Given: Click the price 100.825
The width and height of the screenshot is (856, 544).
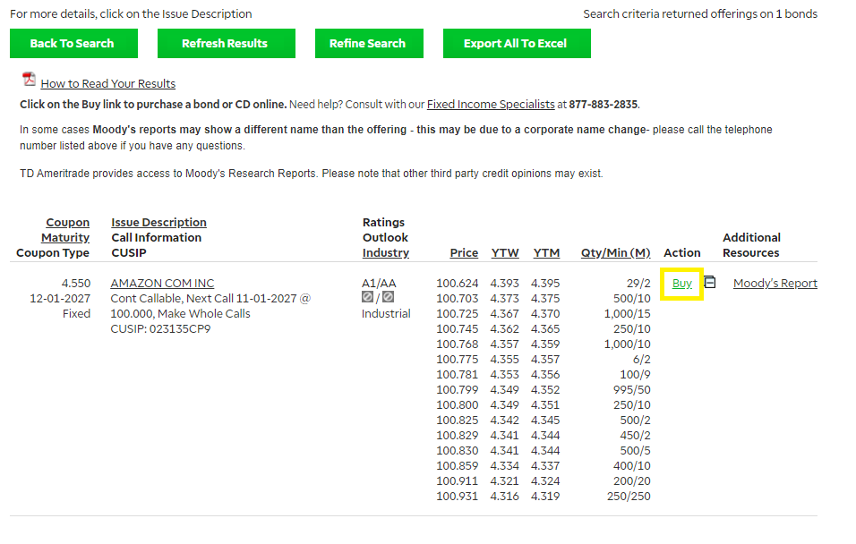Looking at the screenshot, I should pyautogui.click(x=457, y=421).
